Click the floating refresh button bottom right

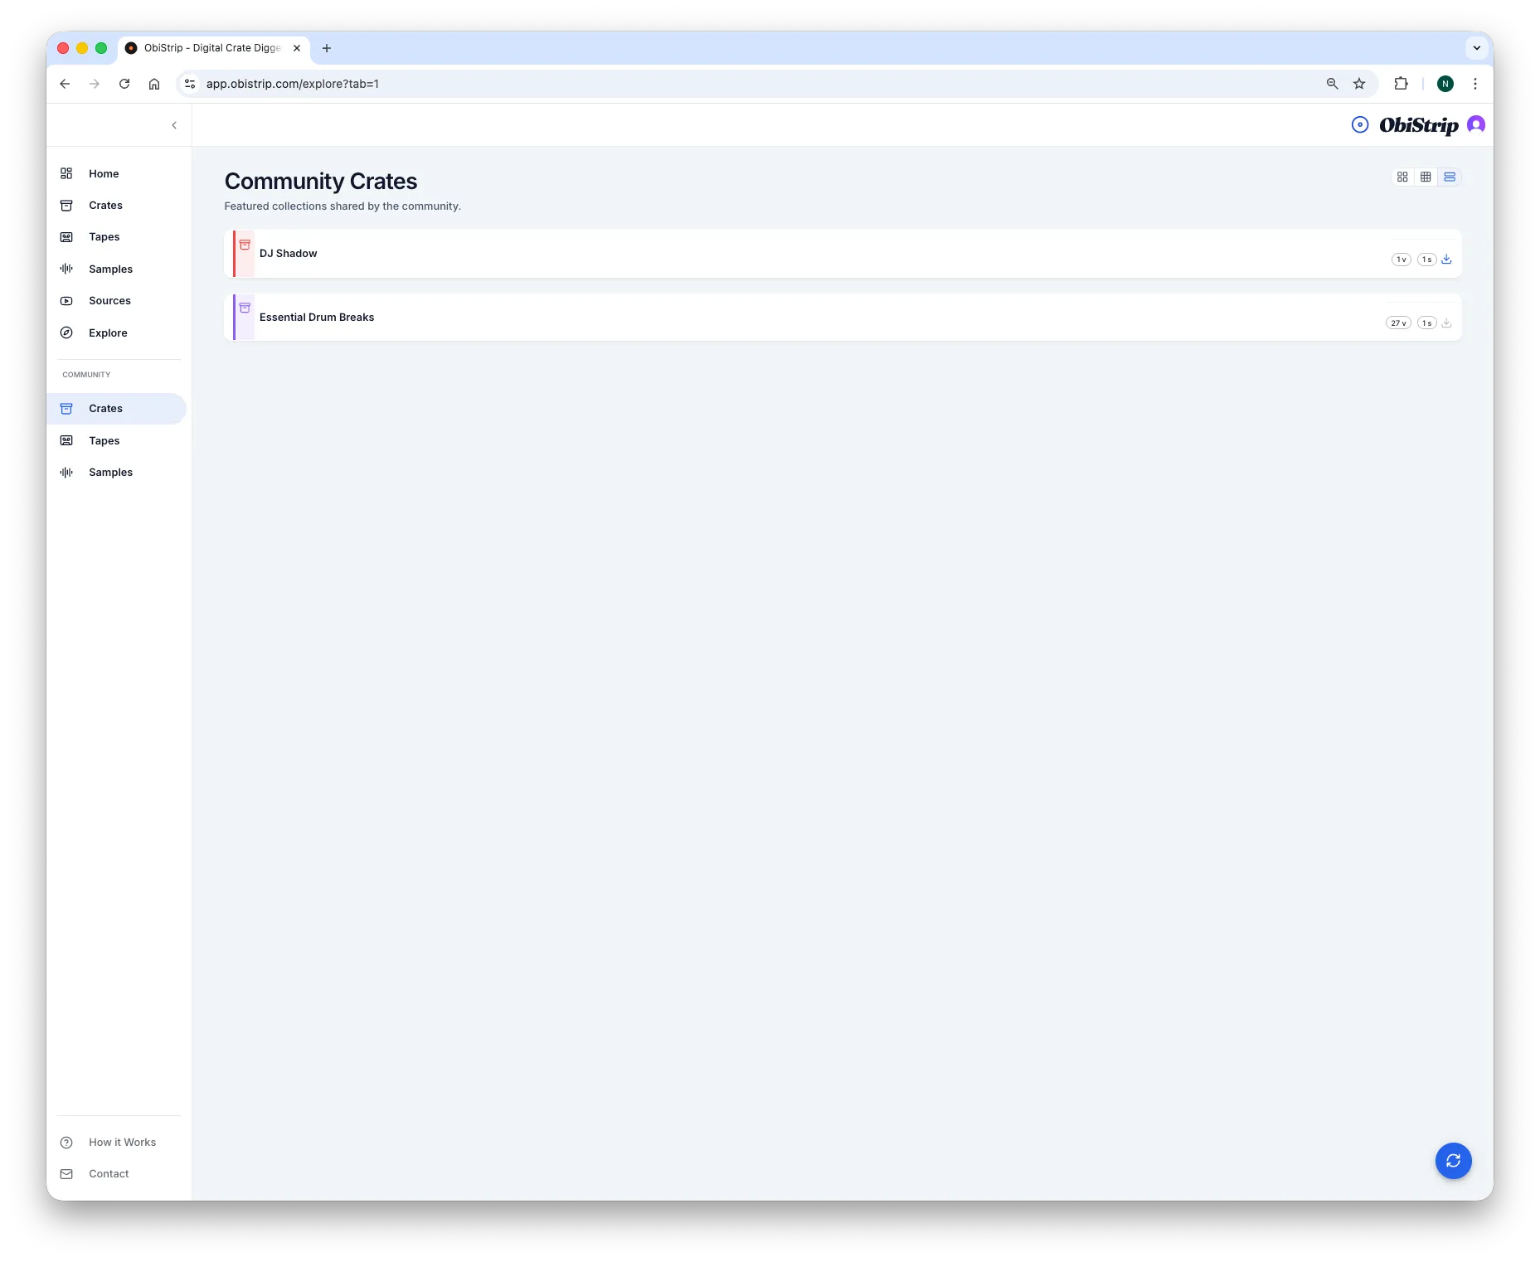[1453, 1161]
